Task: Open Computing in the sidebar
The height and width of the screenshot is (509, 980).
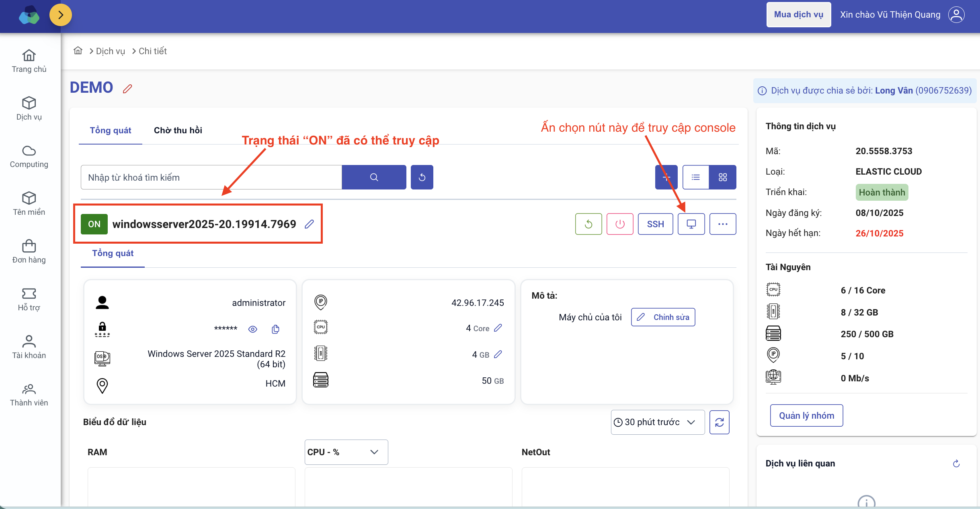Action: click(x=29, y=157)
